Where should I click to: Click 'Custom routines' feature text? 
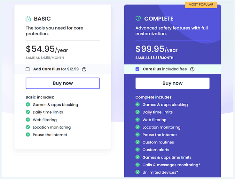pos(158,142)
